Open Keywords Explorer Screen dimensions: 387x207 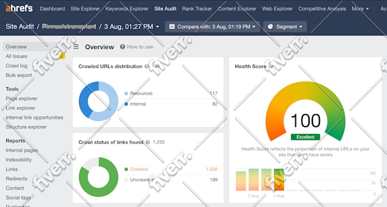[x=127, y=9]
